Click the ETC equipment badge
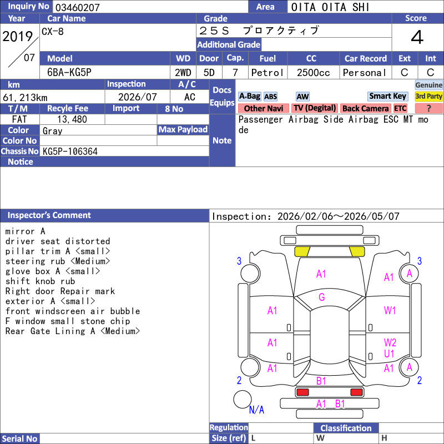This screenshot has width=444, height=444. click(400, 108)
